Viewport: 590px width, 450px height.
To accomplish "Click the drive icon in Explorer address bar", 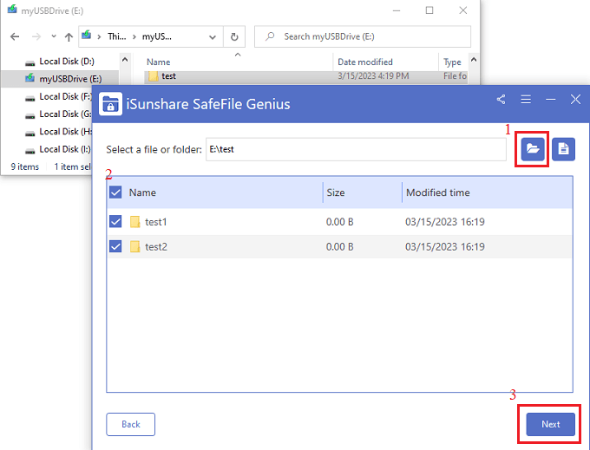I will click(87, 36).
